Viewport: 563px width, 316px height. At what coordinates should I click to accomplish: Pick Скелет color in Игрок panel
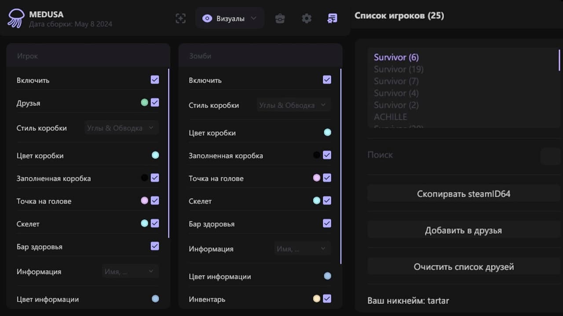click(144, 223)
